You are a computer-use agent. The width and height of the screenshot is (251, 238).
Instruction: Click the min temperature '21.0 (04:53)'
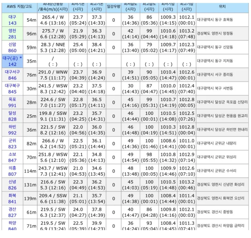[78, 171]
